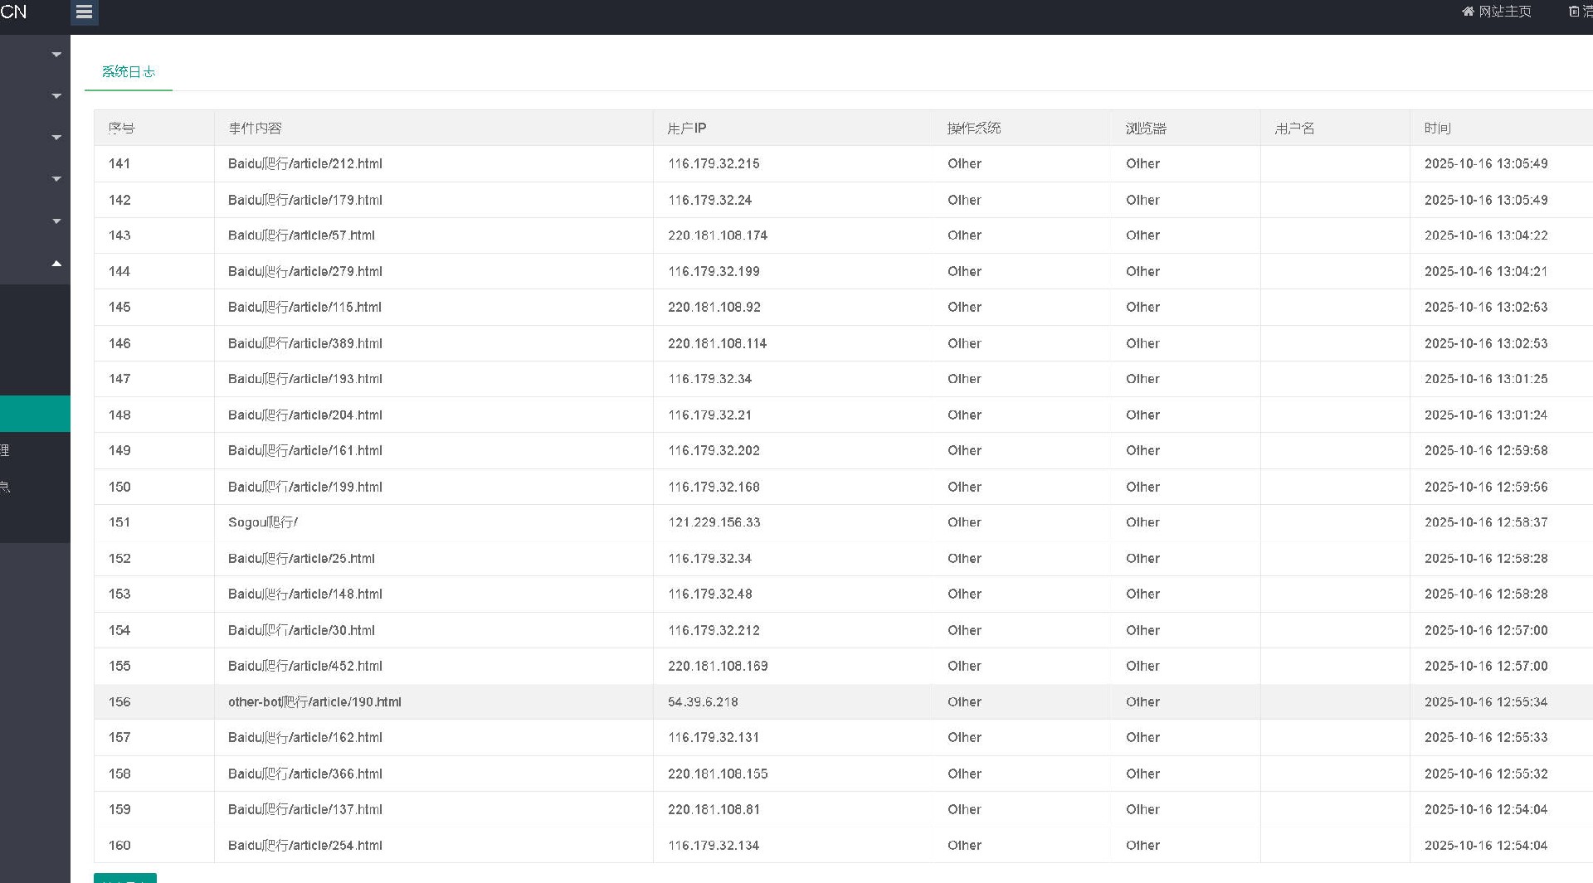
Task: Select the other-bot爬行/article/190.html entry
Action: pyautogui.click(x=314, y=702)
